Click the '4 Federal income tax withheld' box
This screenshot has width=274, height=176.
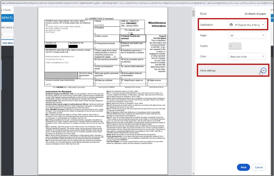tap(133, 38)
